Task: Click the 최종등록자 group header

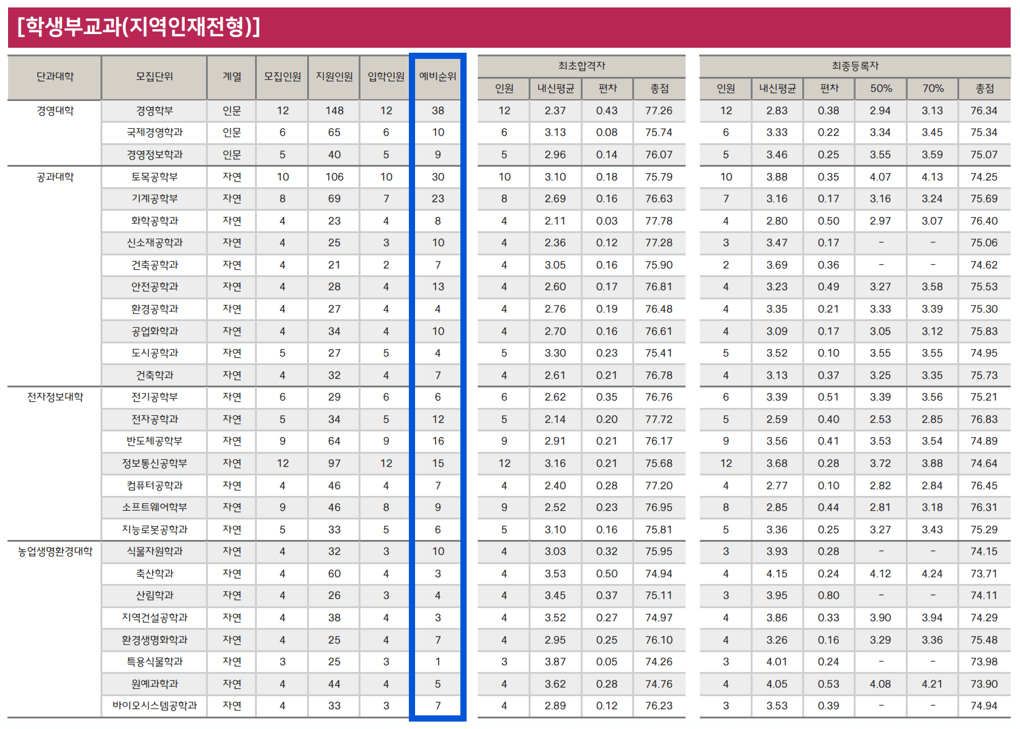Action: coord(855,66)
